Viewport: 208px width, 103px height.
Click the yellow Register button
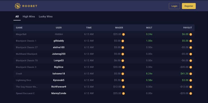pos(189,6)
